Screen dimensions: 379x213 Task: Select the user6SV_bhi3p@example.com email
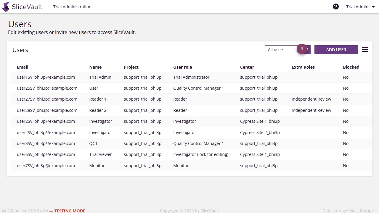click(46, 154)
